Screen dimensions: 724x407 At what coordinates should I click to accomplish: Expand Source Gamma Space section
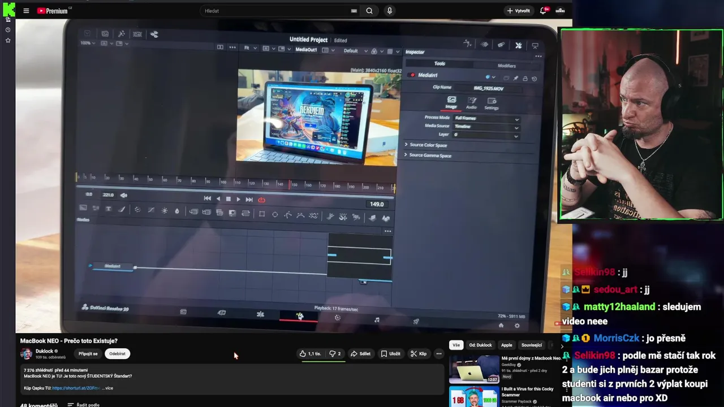pos(428,155)
